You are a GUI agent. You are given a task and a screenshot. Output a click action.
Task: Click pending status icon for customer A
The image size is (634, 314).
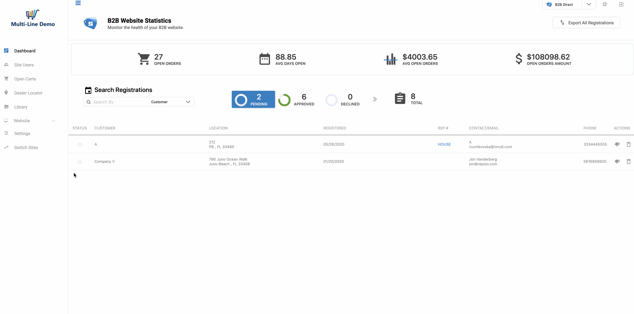80,145
